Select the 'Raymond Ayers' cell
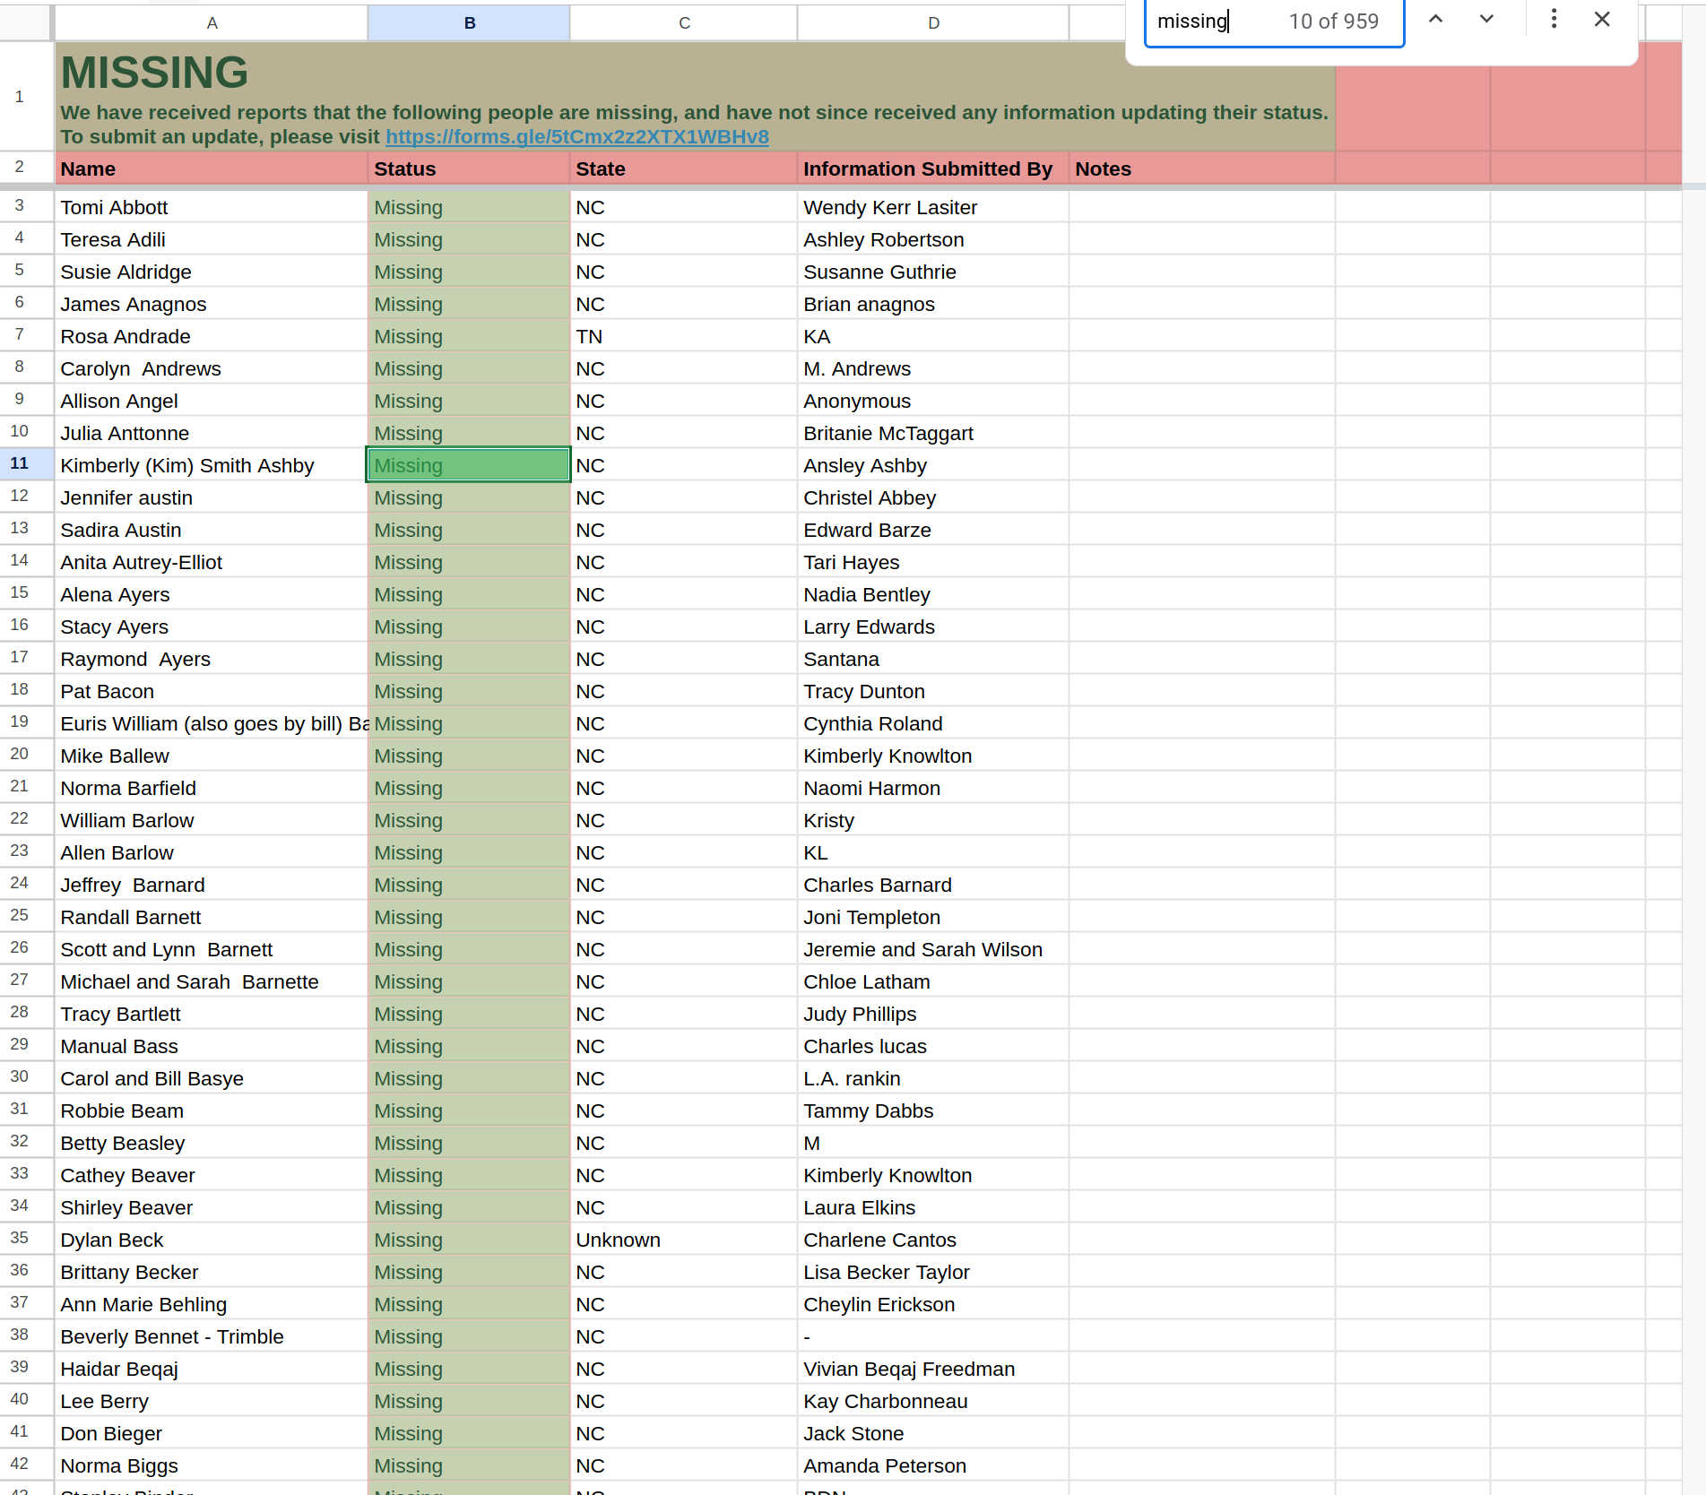Image resolution: width=1706 pixels, height=1495 pixels. (212, 659)
